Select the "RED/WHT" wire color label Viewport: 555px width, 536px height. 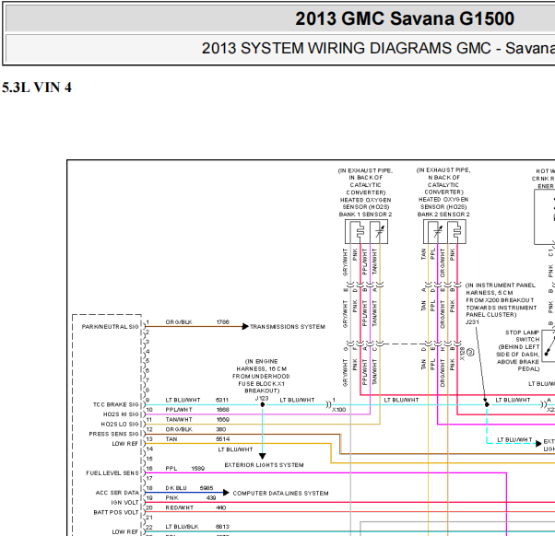(x=180, y=507)
